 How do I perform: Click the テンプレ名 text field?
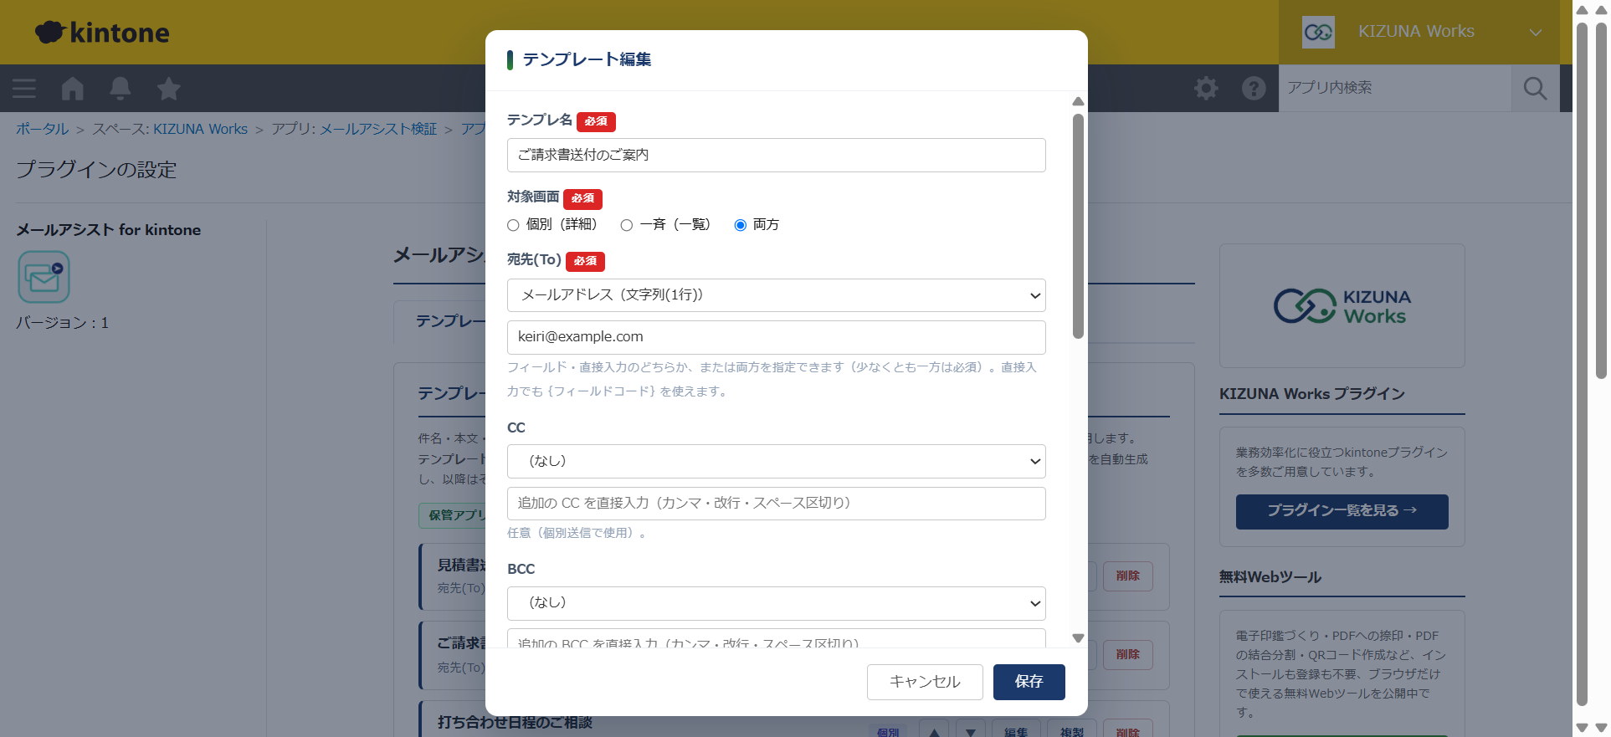[776, 156]
